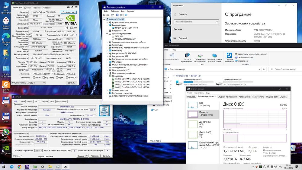302x170 pixels.
Task: Switch to Validation tab in GPU-Z
Action: [x=47, y=8]
